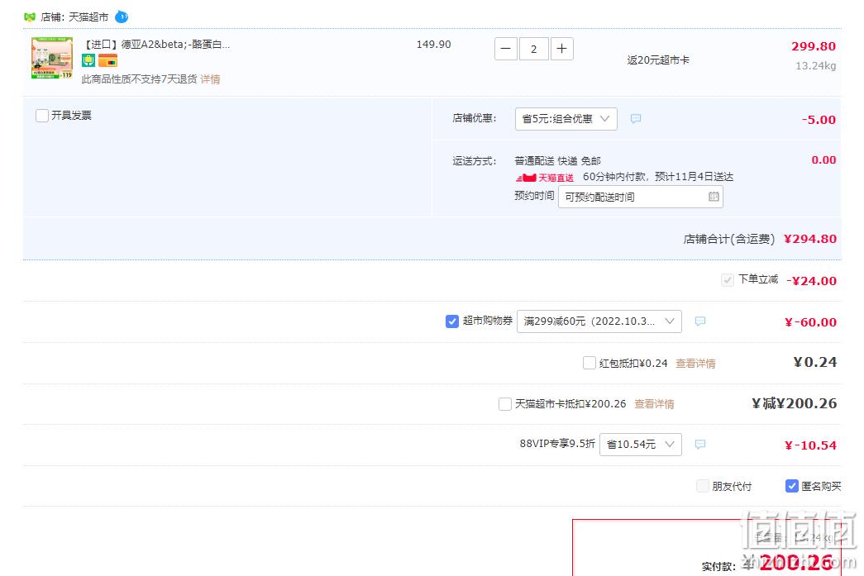Click the Tmall supermarket shop logo icon
The image size is (864, 576).
(30, 17)
